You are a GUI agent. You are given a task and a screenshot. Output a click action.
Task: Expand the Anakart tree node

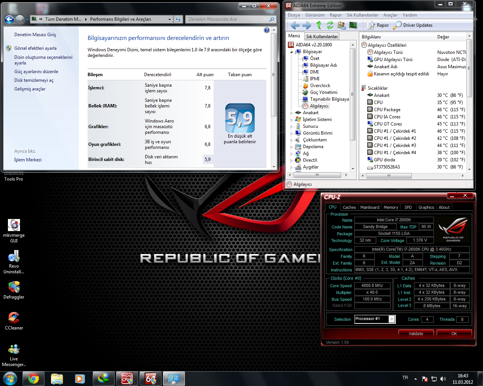(291, 113)
